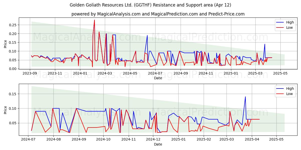Click the '2024-07' tick label on top chart

point(155,73)
